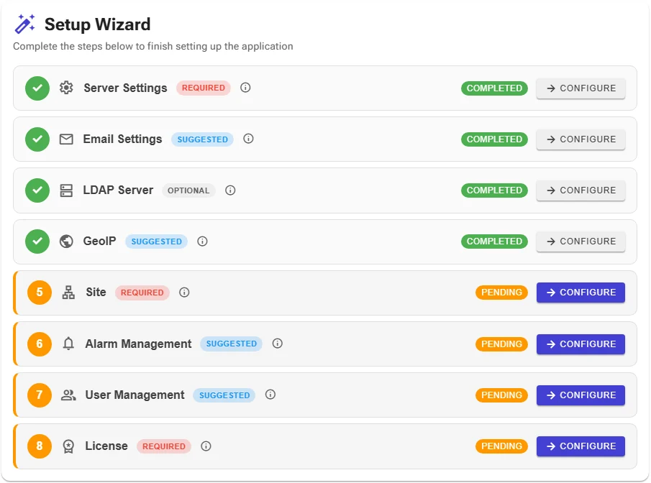Click the OPTIONAL tag on LDAP Server
This screenshot has height=483, width=651.
[188, 190]
